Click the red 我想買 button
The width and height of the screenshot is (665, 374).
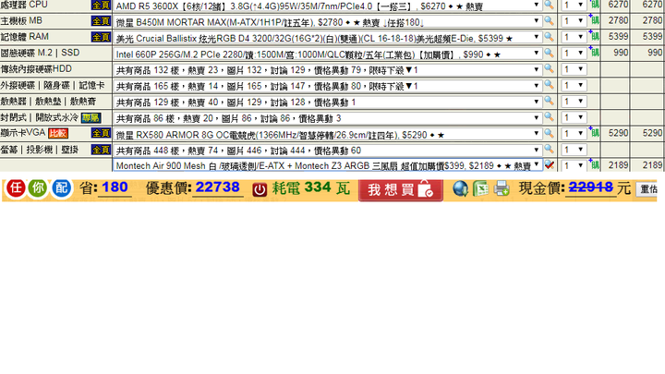click(x=401, y=189)
